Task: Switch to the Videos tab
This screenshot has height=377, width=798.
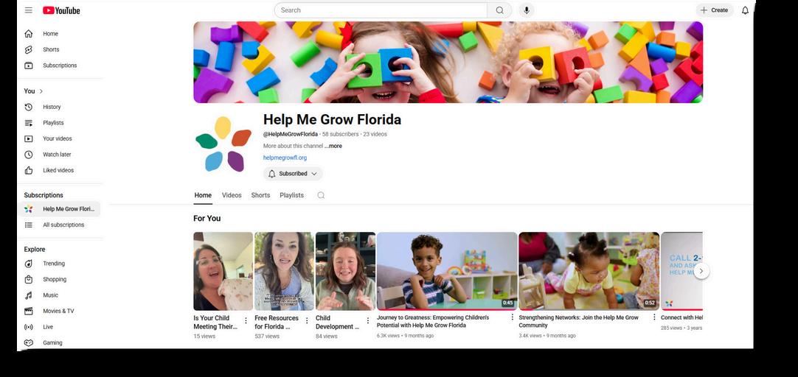Action: pos(232,195)
